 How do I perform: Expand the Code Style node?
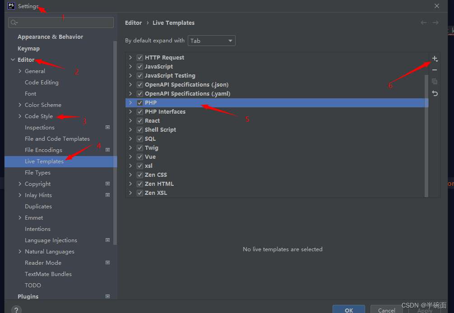pos(20,116)
